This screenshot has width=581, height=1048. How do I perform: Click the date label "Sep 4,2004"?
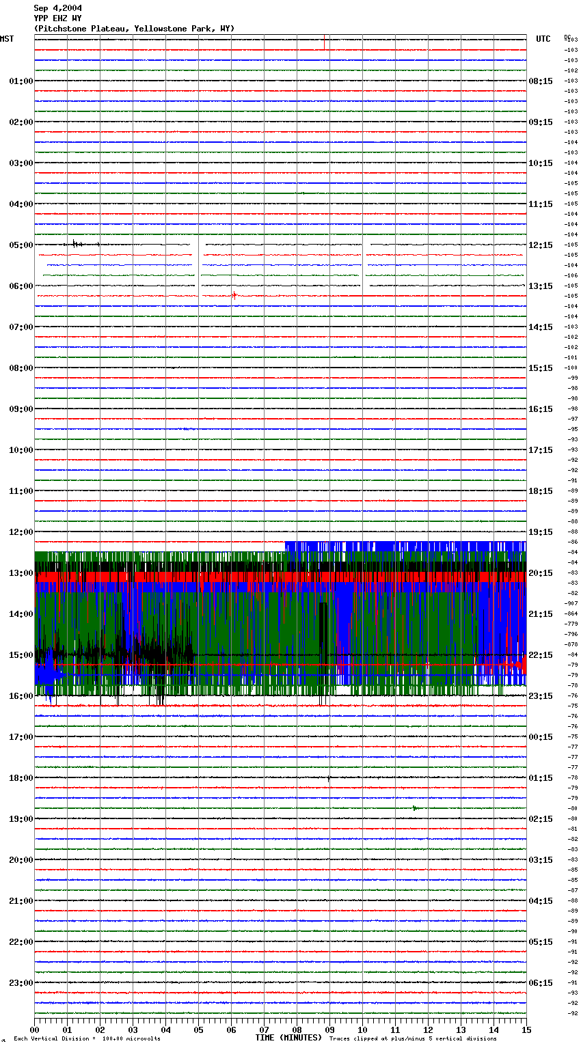tap(58, 8)
